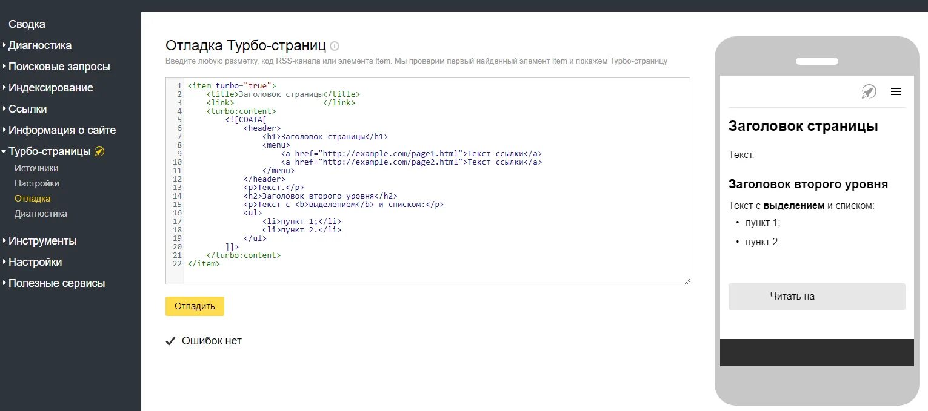The height and width of the screenshot is (411, 928).
Task: Click the closing </turbo:content> code line
Action: click(243, 255)
